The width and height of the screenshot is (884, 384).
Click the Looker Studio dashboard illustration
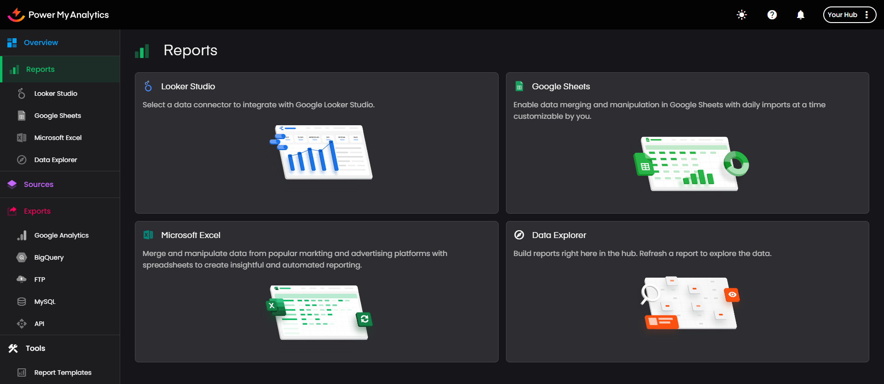click(321, 152)
